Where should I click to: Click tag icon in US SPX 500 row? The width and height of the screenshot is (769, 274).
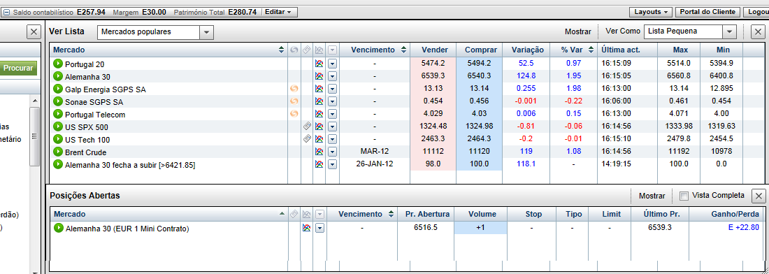tap(307, 127)
